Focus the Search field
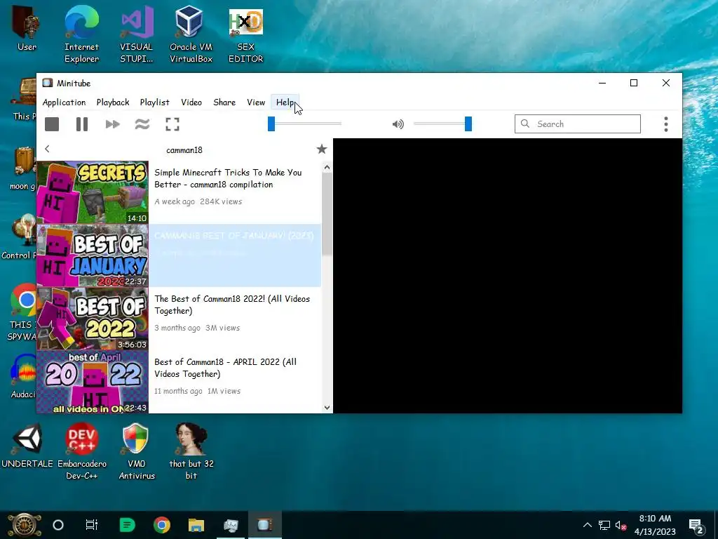The width and height of the screenshot is (718, 539). [578, 124]
